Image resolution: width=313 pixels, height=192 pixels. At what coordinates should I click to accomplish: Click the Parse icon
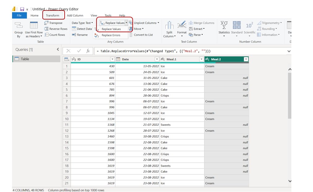click(191, 35)
